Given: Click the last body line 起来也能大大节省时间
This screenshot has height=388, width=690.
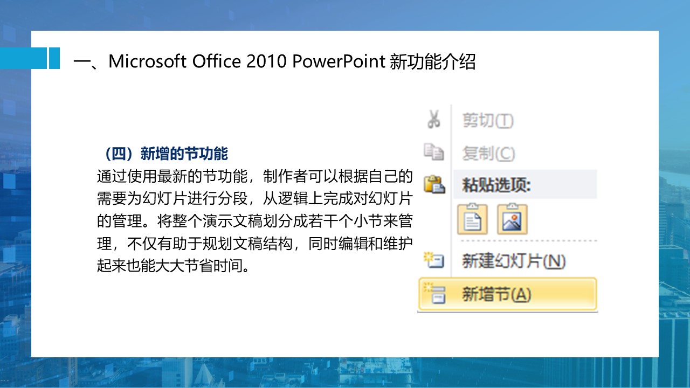Looking at the screenshot, I should point(175,266).
